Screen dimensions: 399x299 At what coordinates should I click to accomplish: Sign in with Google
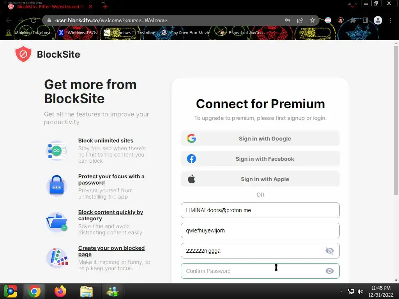pos(260,139)
